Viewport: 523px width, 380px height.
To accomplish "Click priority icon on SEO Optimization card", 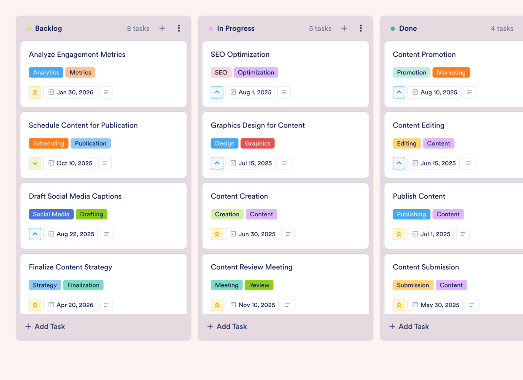I will point(217,92).
